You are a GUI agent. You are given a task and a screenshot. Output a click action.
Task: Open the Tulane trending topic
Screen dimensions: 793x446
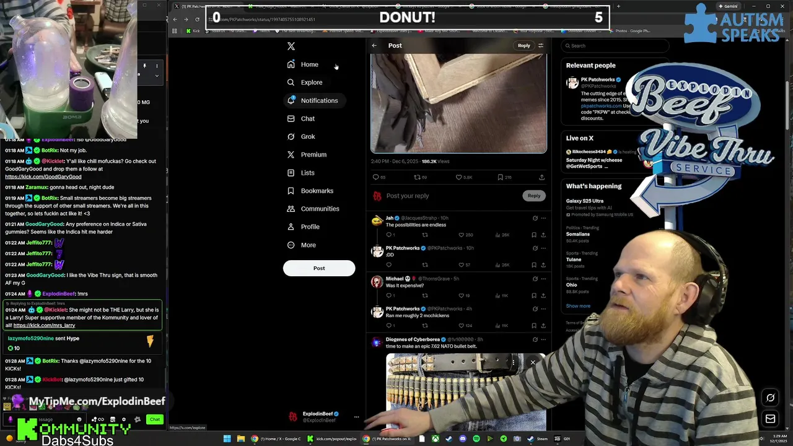coord(575,260)
